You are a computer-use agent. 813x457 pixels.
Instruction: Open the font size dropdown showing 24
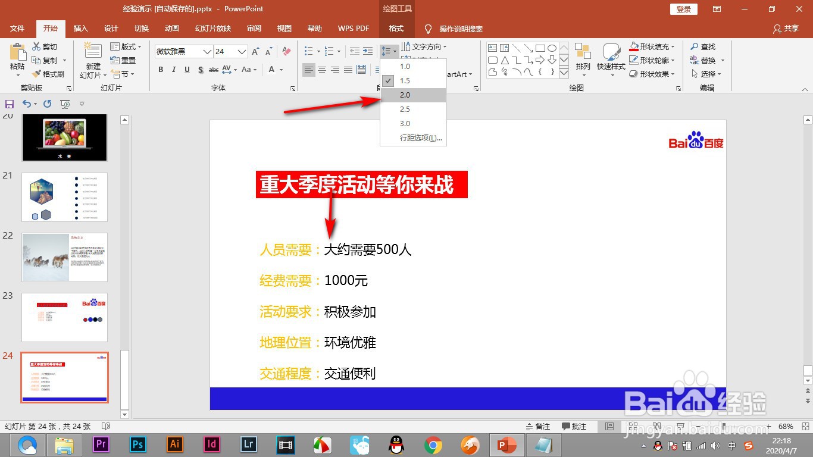click(242, 52)
